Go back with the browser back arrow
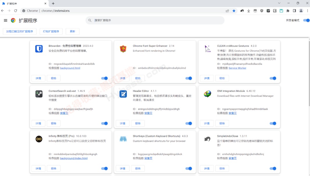 (3, 11)
